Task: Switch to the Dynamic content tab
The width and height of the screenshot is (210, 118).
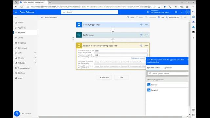Action: coord(154,68)
